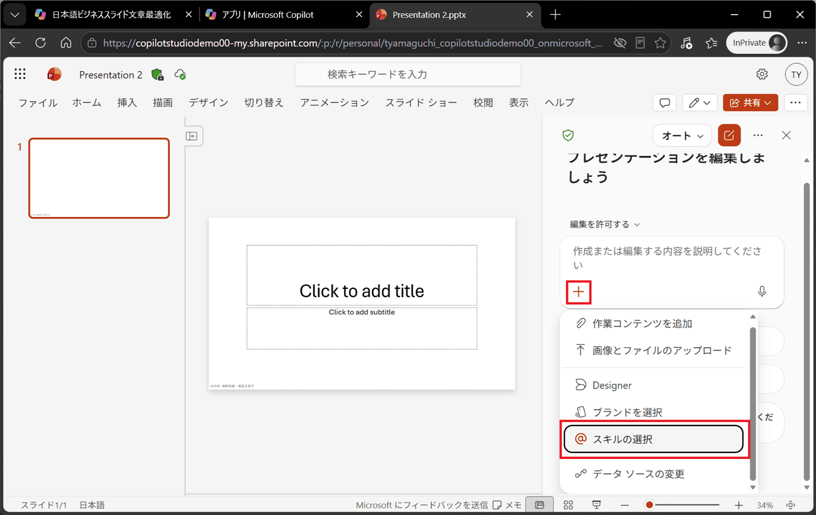
Task: Choose 作業コンテンツを追加 menu item
Action: [653, 324]
